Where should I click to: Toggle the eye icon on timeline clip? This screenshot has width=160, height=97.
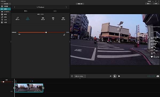pos(16,85)
